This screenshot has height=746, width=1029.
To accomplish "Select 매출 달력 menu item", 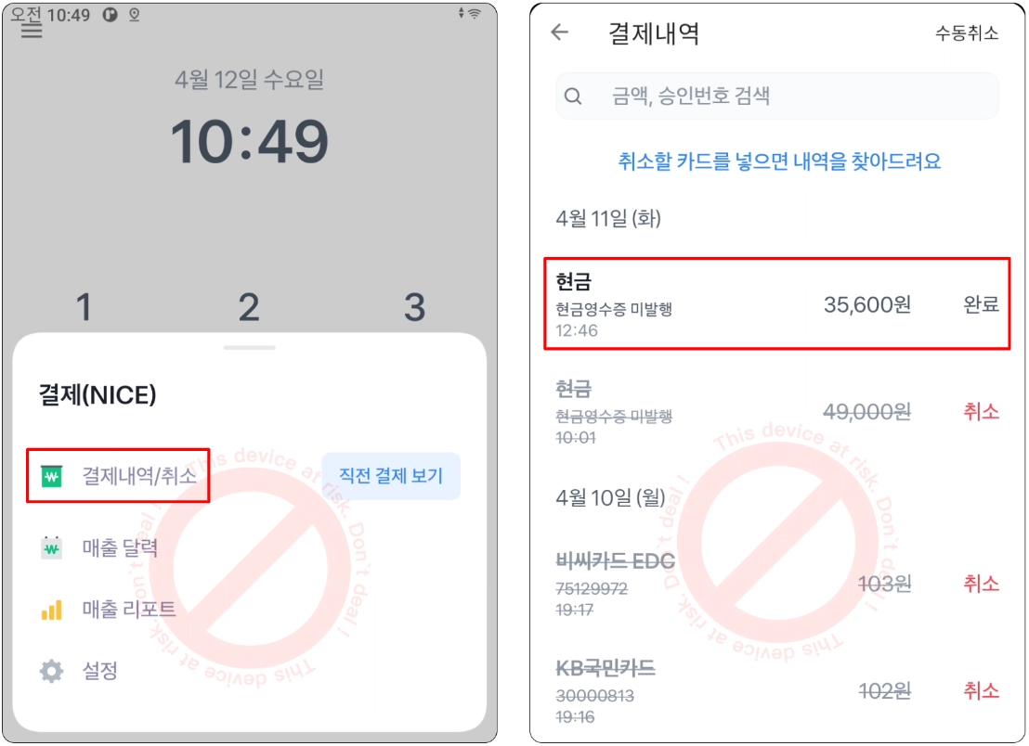I will coord(120,547).
